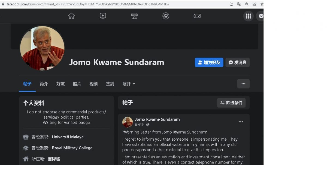Image resolution: width=327 pixels, height=184 pixels.
Task: Open the 筛选条件 filter button
Action: point(231,103)
